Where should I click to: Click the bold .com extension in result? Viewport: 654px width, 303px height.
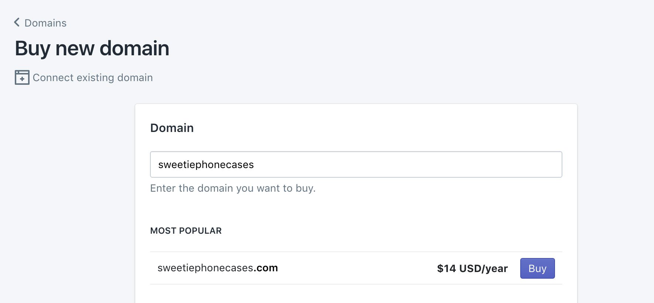click(266, 268)
